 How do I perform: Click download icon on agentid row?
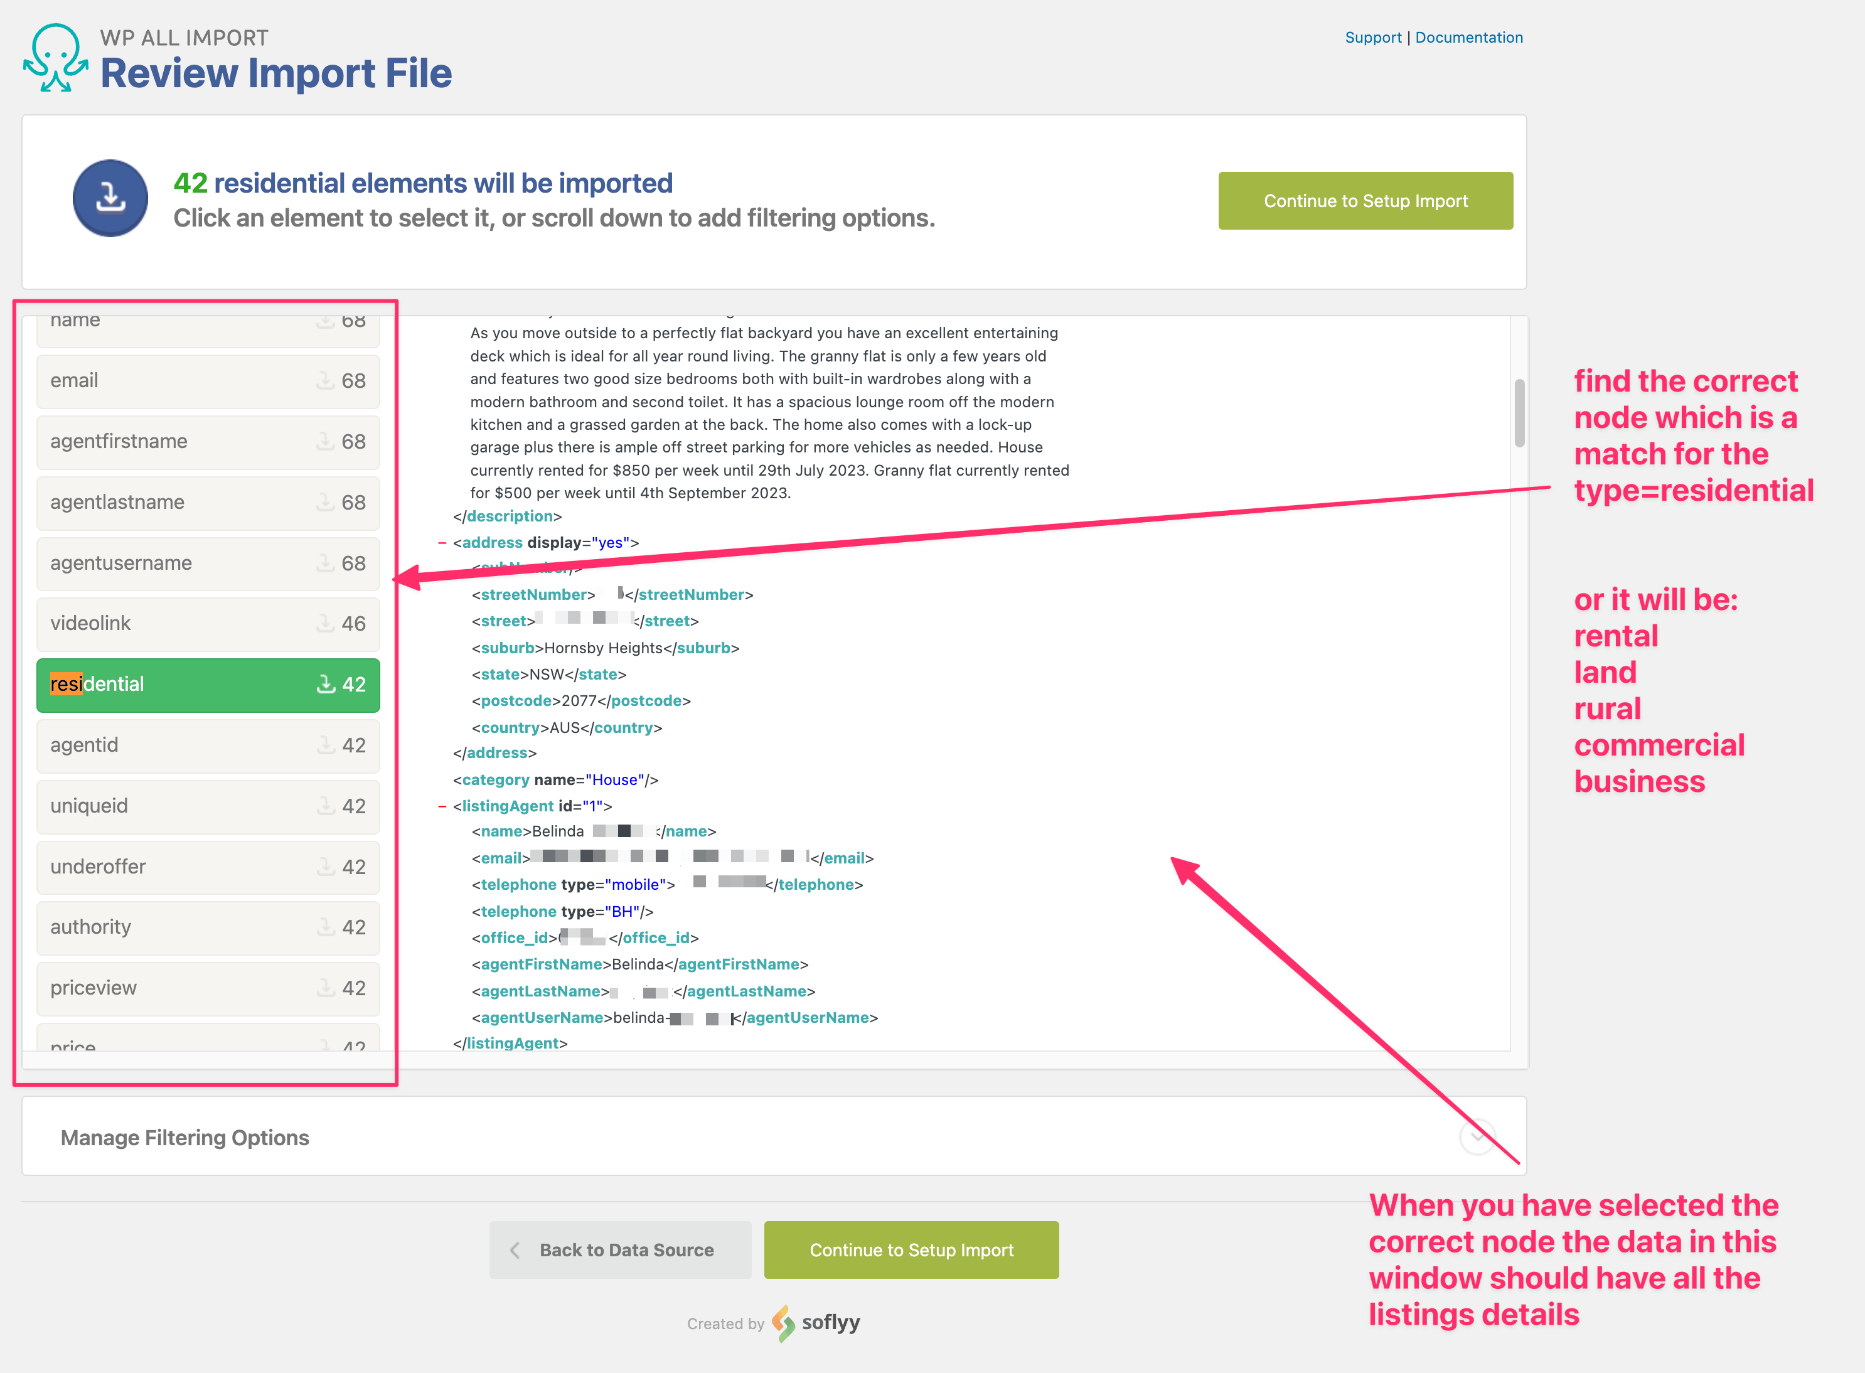pyautogui.click(x=325, y=745)
